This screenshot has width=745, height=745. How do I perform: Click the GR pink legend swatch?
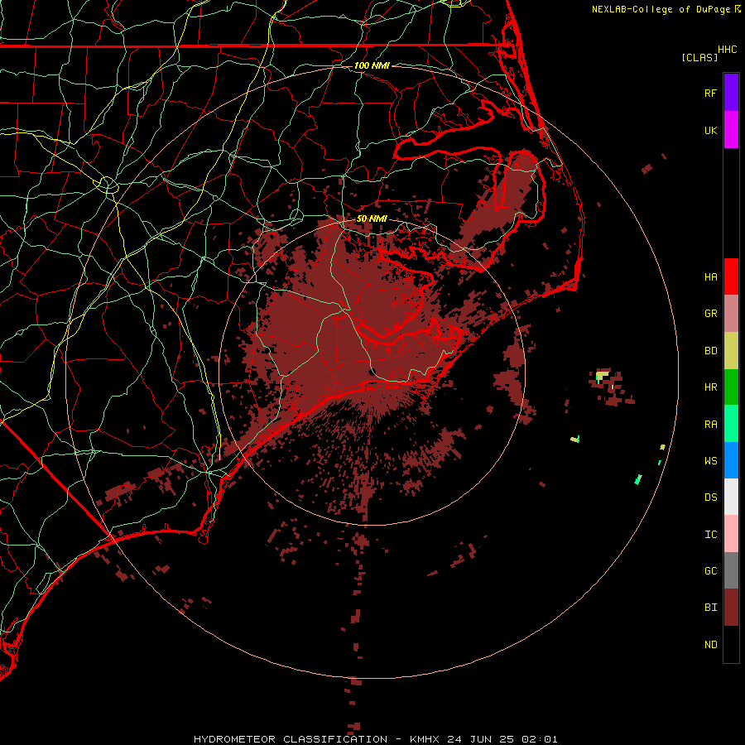pos(731,314)
